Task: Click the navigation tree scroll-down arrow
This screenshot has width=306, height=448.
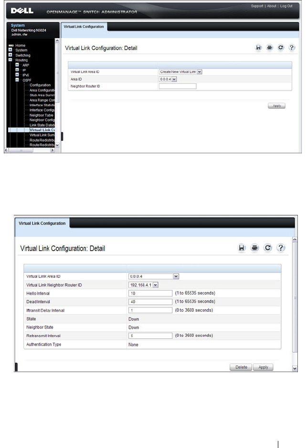Action: tap(57, 145)
